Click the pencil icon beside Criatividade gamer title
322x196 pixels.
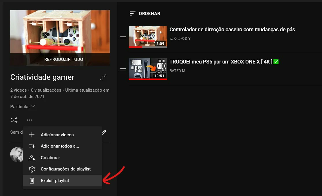tap(103, 77)
